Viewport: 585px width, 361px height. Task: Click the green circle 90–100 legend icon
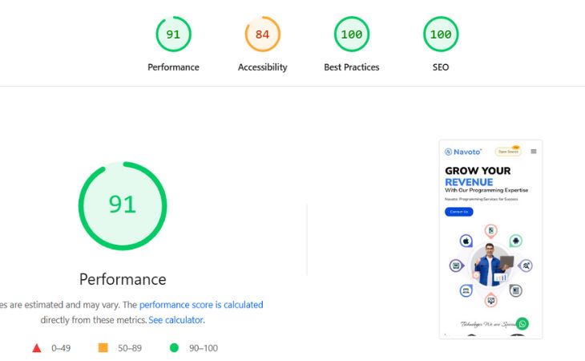pos(174,348)
